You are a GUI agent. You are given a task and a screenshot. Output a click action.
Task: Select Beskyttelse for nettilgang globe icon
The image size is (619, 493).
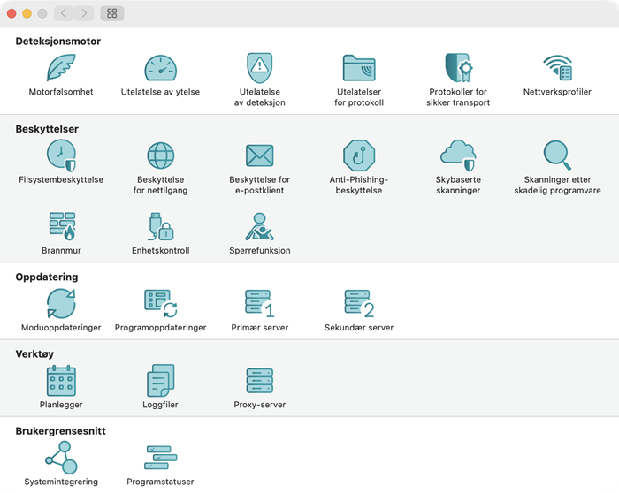(160, 155)
